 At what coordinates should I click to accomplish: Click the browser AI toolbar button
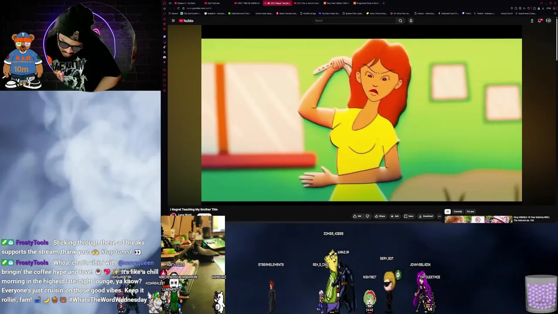[x=548, y=8]
